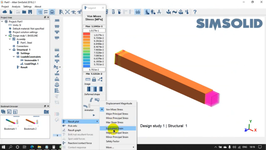This screenshot has width=266, height=150.
Task: Select the third image contour style swatch
Action: coord(100,89)
